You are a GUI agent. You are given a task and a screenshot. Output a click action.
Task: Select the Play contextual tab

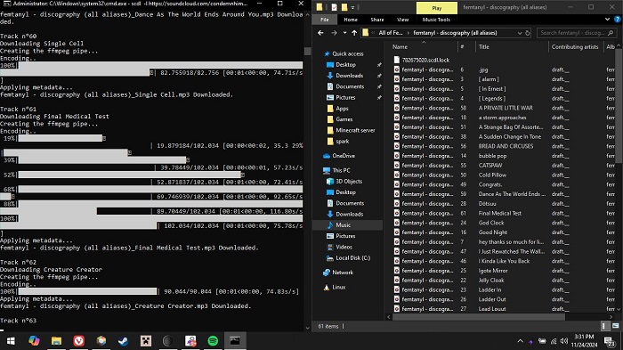(437, 8)
